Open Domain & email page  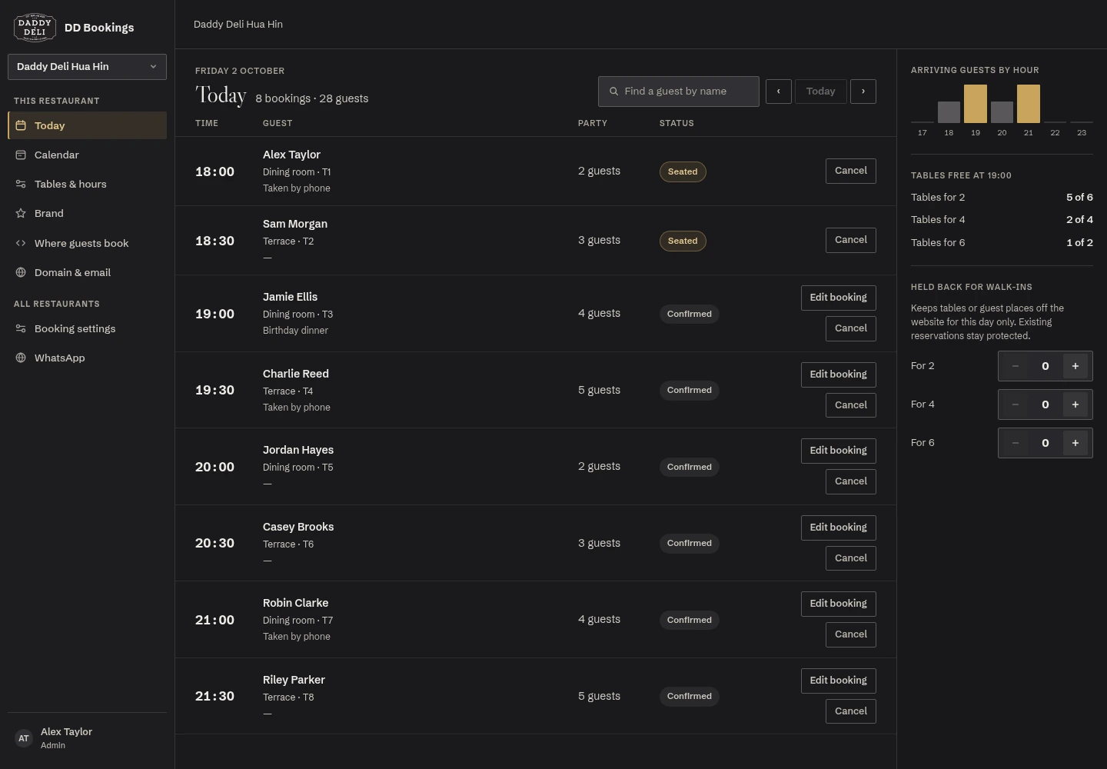click(x=87, y=272)
